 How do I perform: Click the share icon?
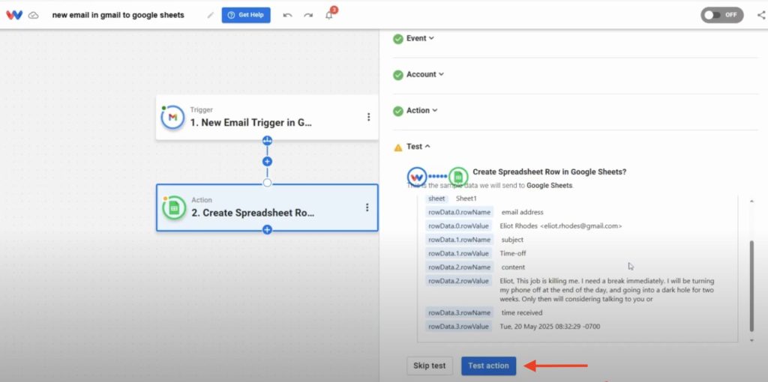(761, 15)
